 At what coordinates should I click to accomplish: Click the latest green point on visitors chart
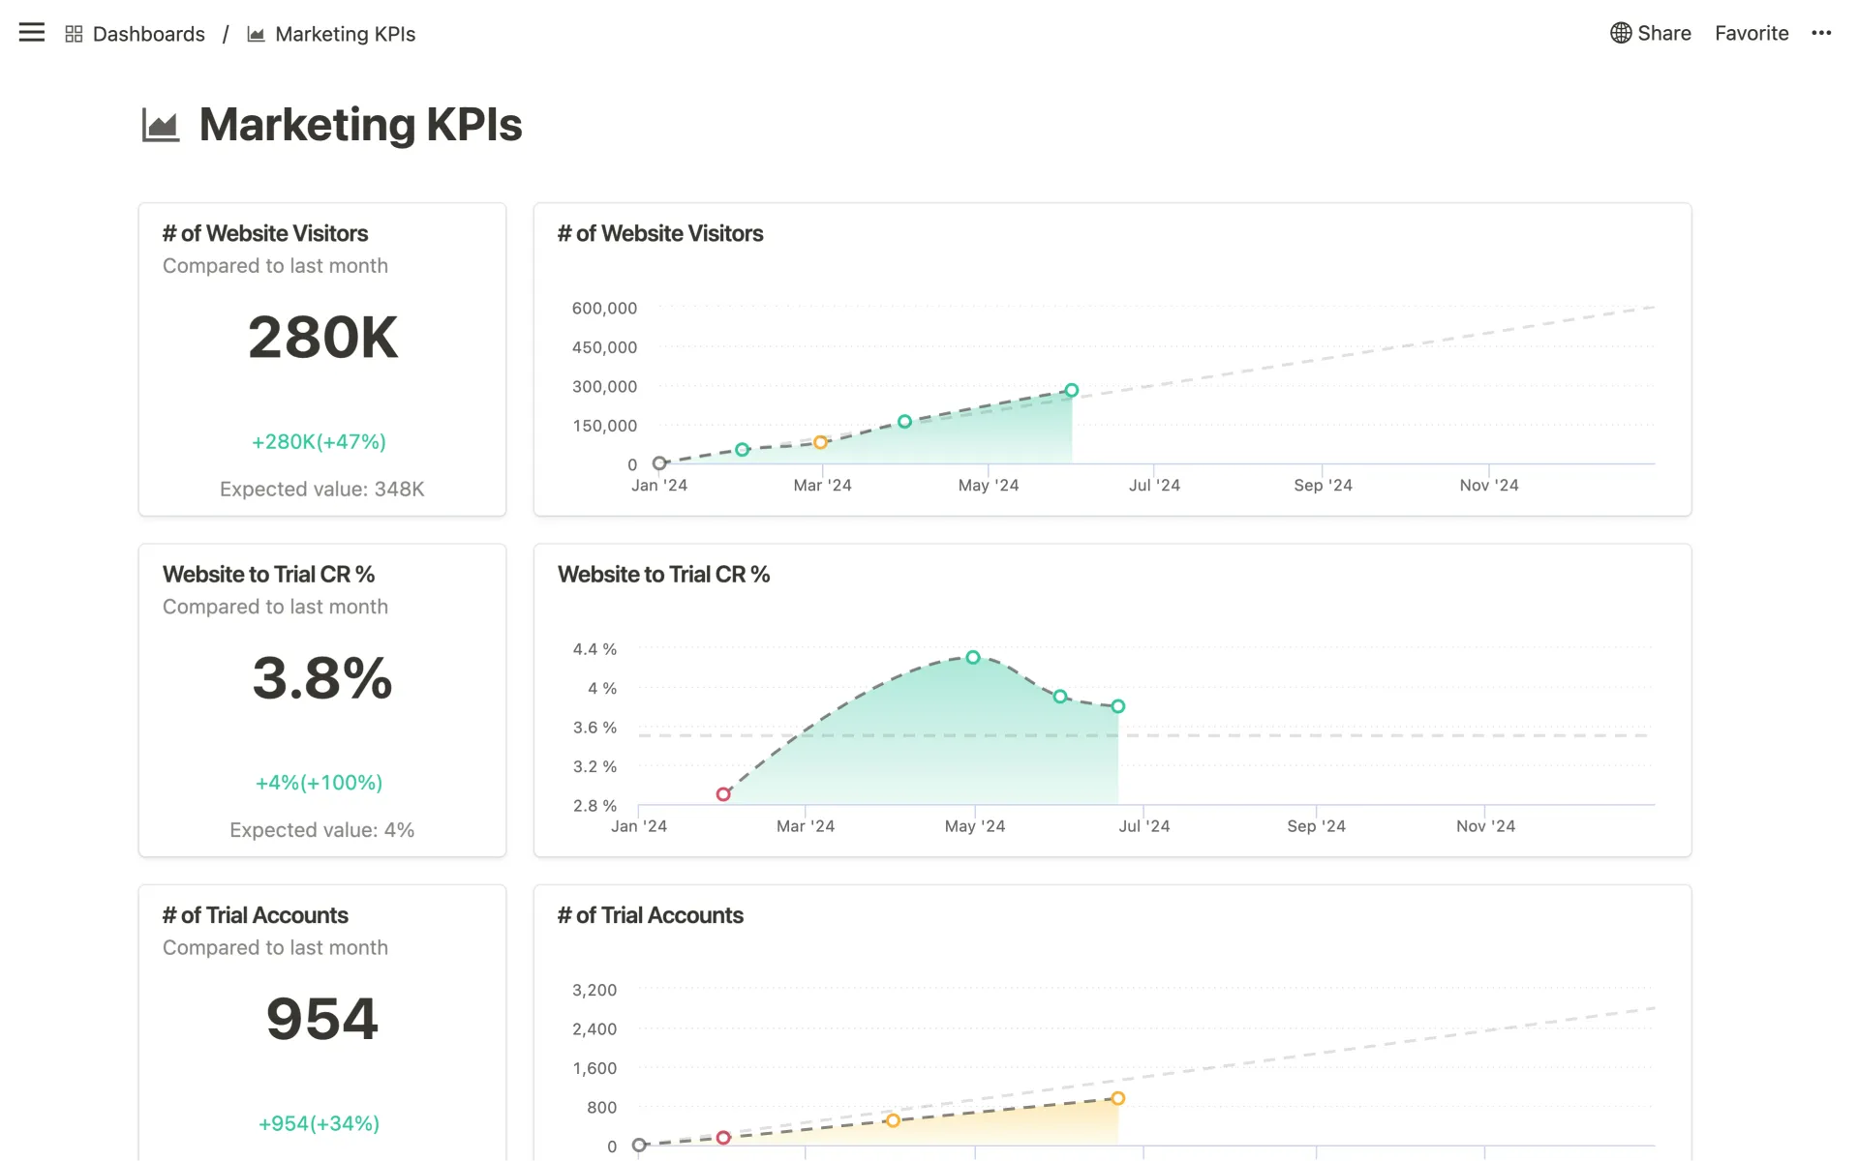(1072, 391)
